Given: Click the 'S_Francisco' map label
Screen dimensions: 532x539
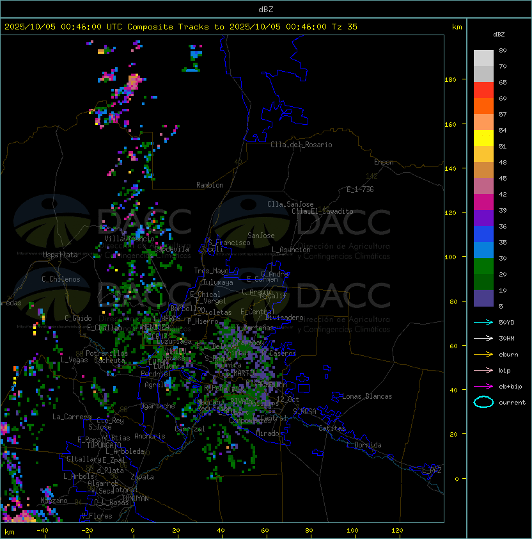Looking at the screenshot, I should 229,243.
